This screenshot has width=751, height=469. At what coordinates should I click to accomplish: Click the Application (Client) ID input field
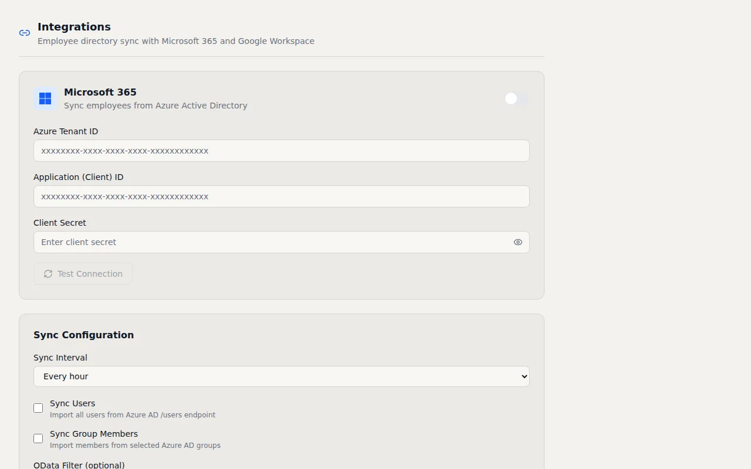click(282, 196)
